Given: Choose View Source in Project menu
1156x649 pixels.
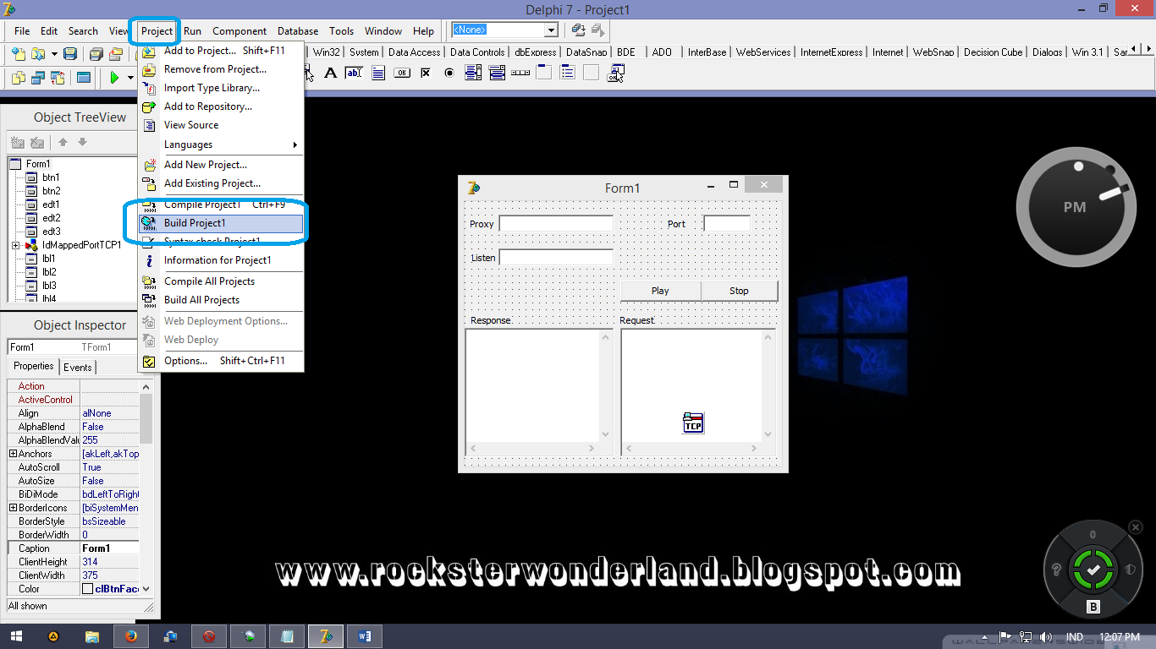Looking at the screenshot, I should (220, 125).
